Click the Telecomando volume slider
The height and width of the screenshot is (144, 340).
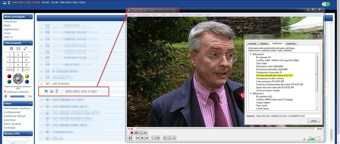click(x=19, y=96)
